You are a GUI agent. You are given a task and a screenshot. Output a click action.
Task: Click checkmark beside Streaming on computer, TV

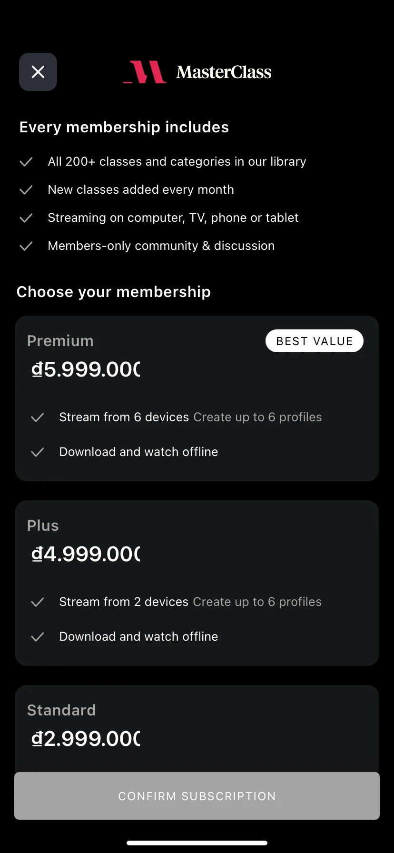(x=26, y=218)
